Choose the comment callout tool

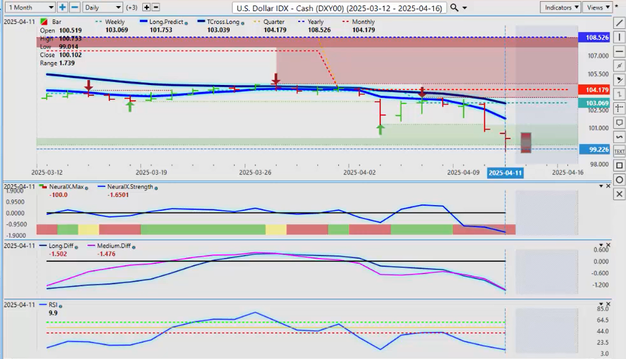pyautogui.click(x=619, y=123)
